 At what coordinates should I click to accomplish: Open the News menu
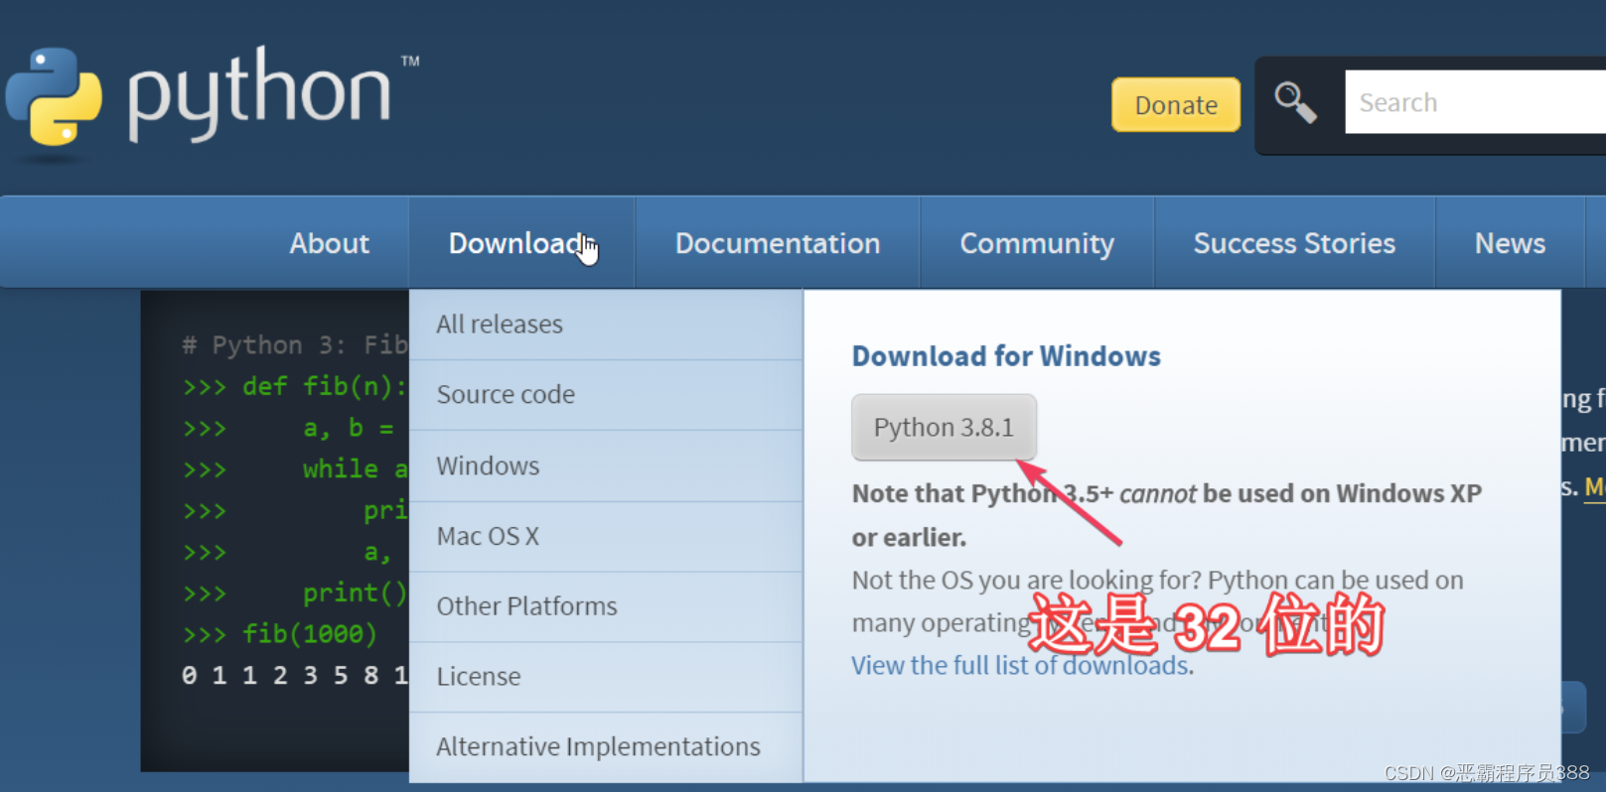1510,243
